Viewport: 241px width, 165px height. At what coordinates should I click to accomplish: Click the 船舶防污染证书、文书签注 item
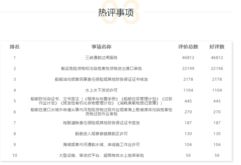point(101,101)
